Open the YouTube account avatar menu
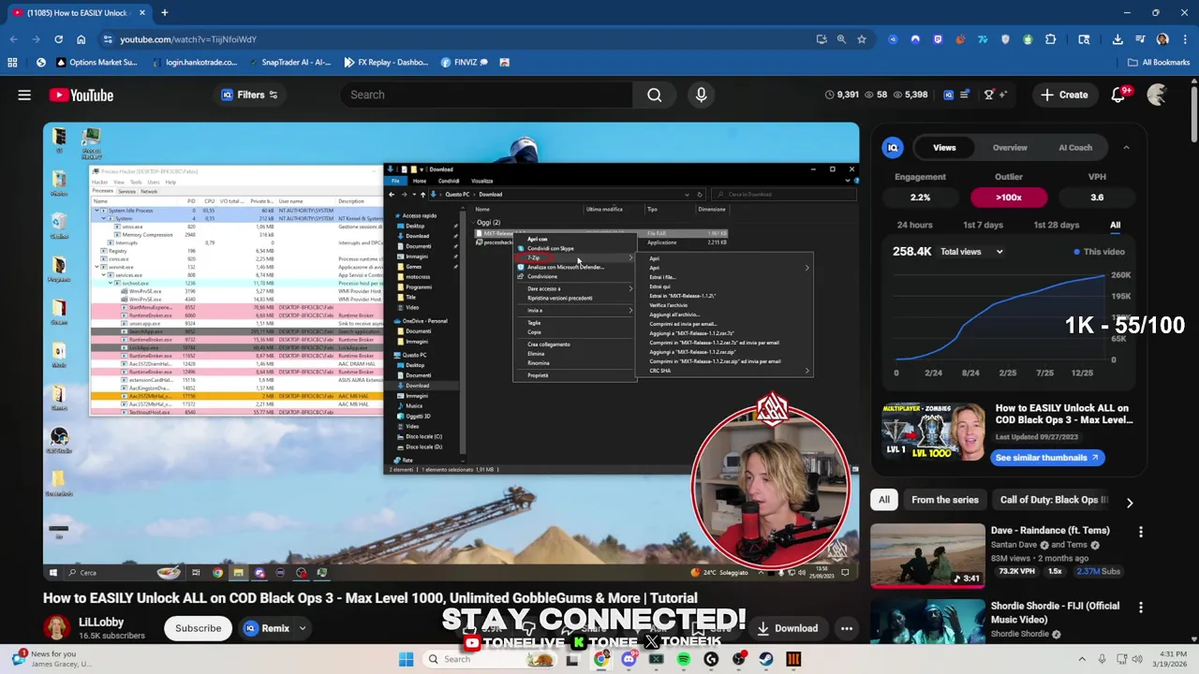Screen dimensions: 1199x674 [1158, 95]
